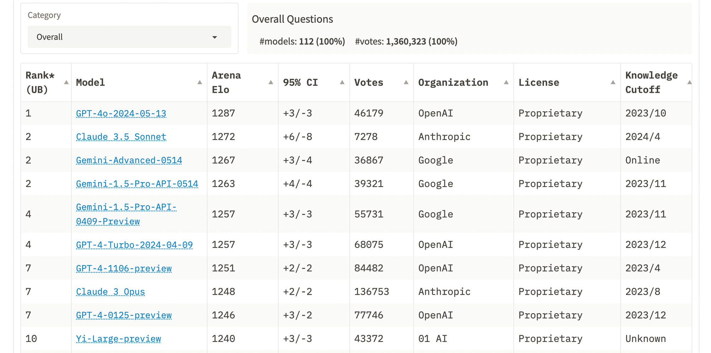Open the Yi-Large-preview model link
Screen dimensions: 711x353
(x=118, y=339)
